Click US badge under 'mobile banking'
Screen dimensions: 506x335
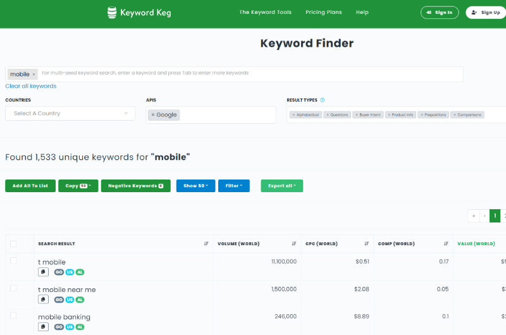[70, 327]
